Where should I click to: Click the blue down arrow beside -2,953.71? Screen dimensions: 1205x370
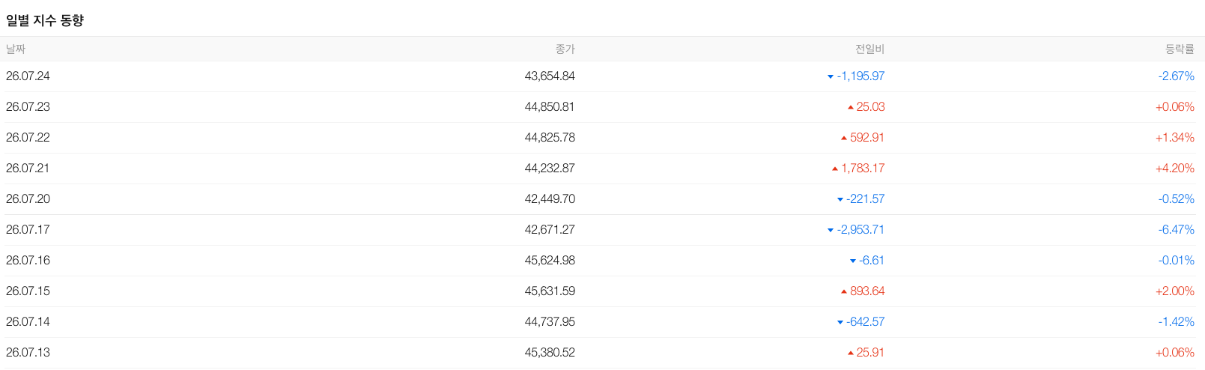coord(830,230)
